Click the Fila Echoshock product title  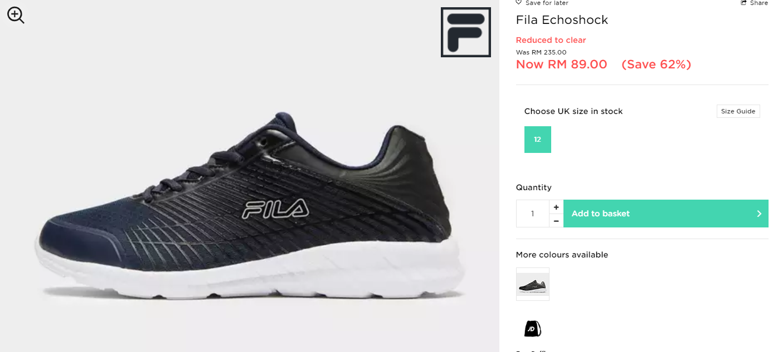[562, 20]
